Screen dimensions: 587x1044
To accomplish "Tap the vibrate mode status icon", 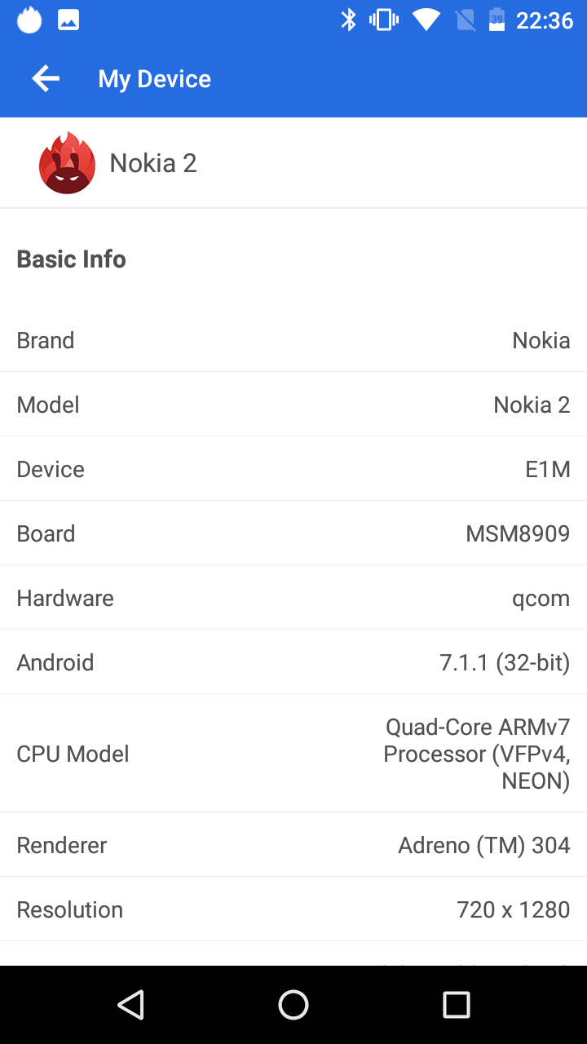I will 384,20.
